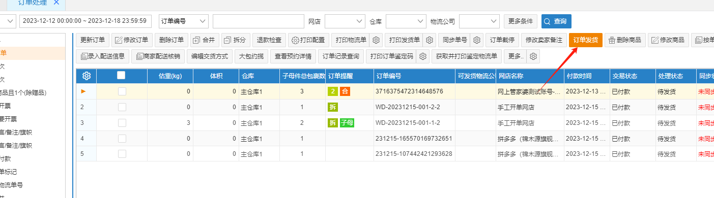Image resolution: width=714 pixels, height=198 pixels.
Task: Click 修改商品 button
Action: pyautogui.click(x=668, y=40)
